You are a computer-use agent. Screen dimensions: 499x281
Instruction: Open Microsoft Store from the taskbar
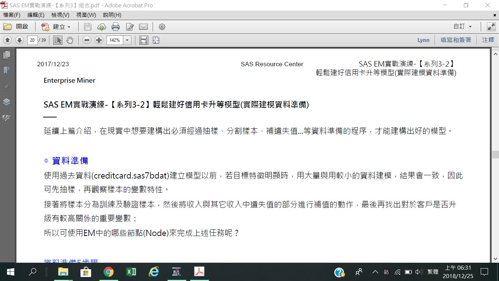pyautogui.click(x=86, y=272)
